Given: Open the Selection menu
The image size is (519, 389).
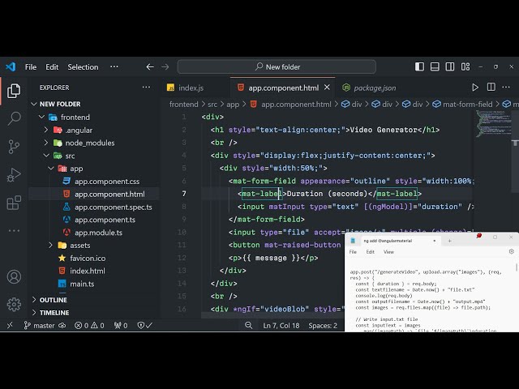Looking at the screenshot, I should pos(83,67).
